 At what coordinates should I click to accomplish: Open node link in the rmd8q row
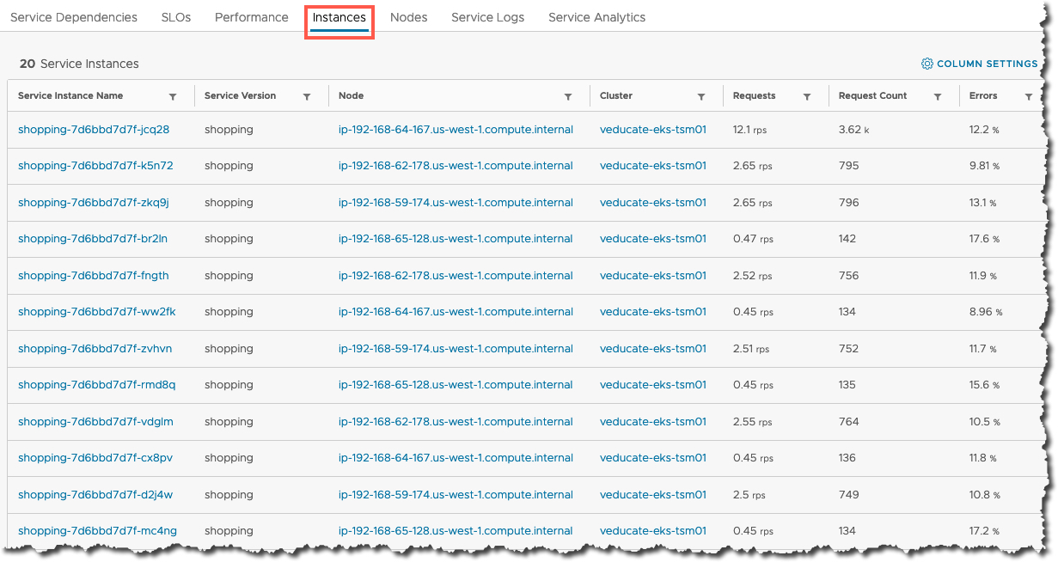[x=456, y=385]
